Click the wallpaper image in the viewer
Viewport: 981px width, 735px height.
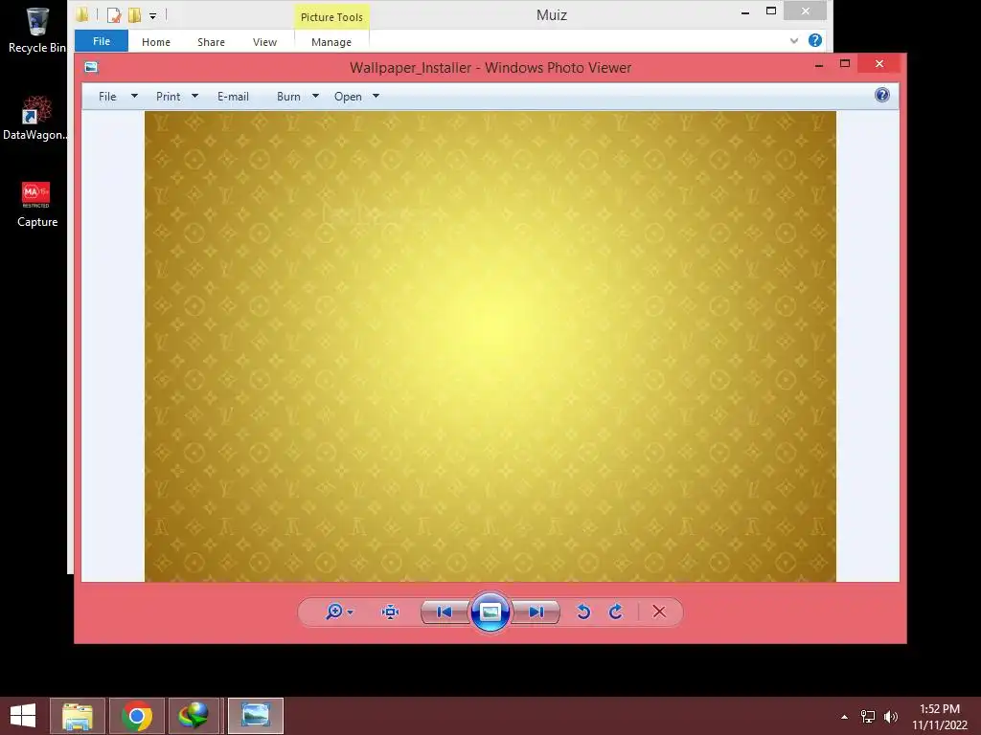pyautogui.click(x=490, y=346)
